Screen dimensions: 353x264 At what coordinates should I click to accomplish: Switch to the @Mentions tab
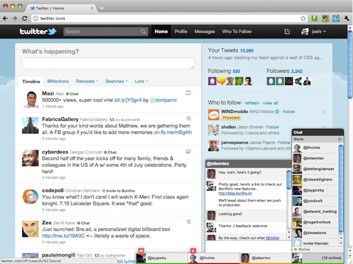click(58, 81)
